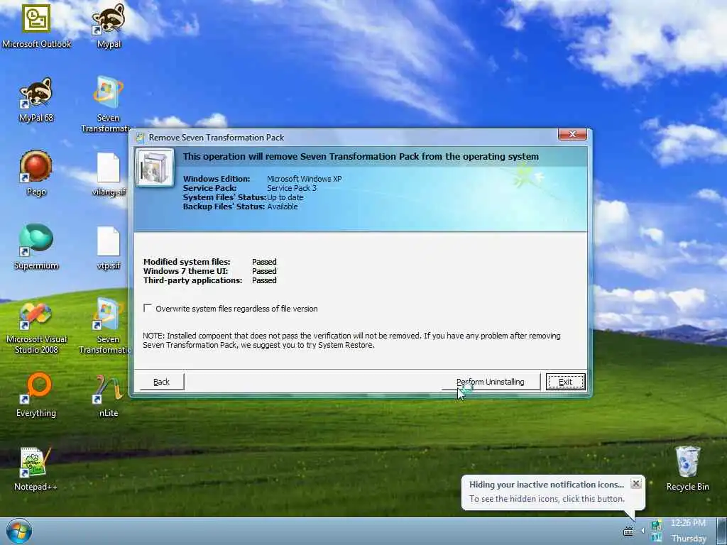This screenshot has height=545, width=727.
Task: Click the taskbar clock showing 12:26 PM
Action: coord(688,523)
